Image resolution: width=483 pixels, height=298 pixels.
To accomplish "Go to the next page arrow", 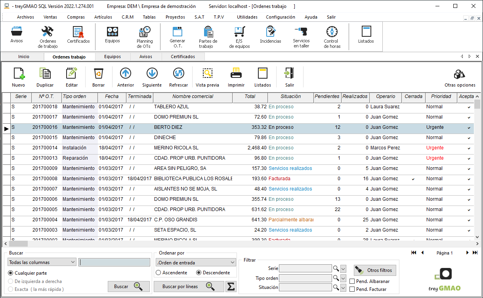I will click(467, 253).
